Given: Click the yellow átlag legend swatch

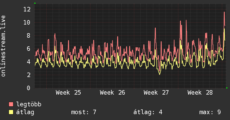Looking at the screenshot, I should [11, 112].
